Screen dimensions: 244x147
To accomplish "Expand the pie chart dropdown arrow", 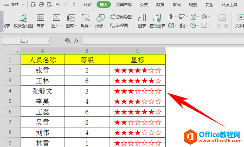I will tap(198, 25).
